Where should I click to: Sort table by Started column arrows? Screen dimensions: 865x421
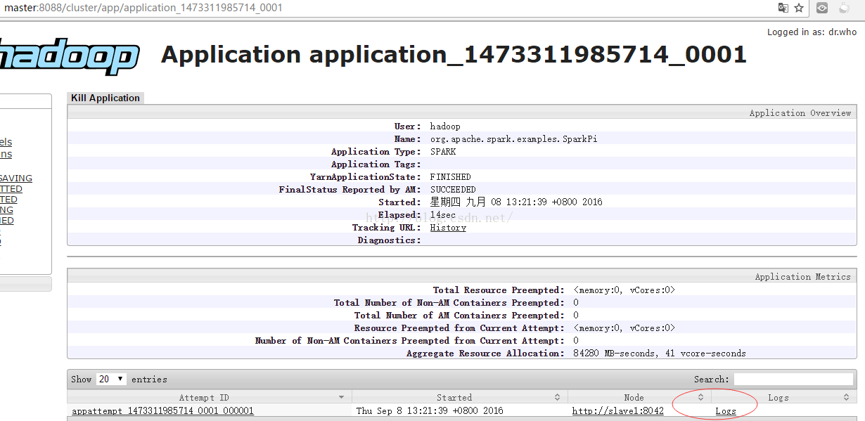pos(558,398)
